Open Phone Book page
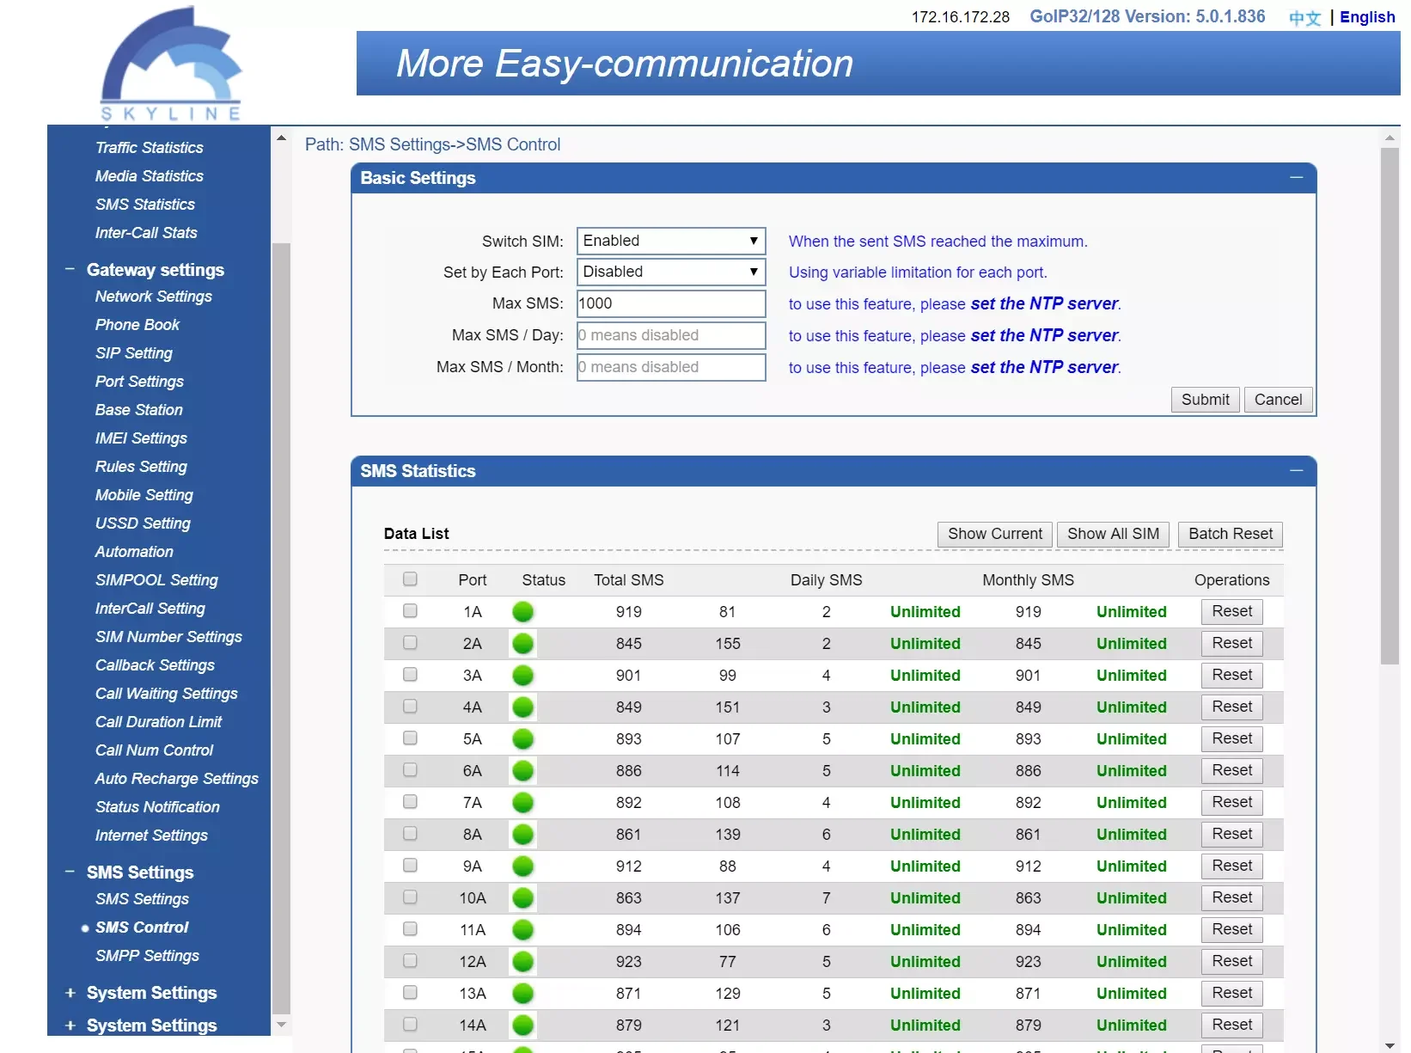This screenshot has width=1411, height=1053. (x=137, y=325)
